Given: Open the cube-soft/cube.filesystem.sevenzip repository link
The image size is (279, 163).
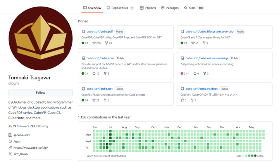Looking at the screenshot, I should pyautogui.click(x=209, y=31).
